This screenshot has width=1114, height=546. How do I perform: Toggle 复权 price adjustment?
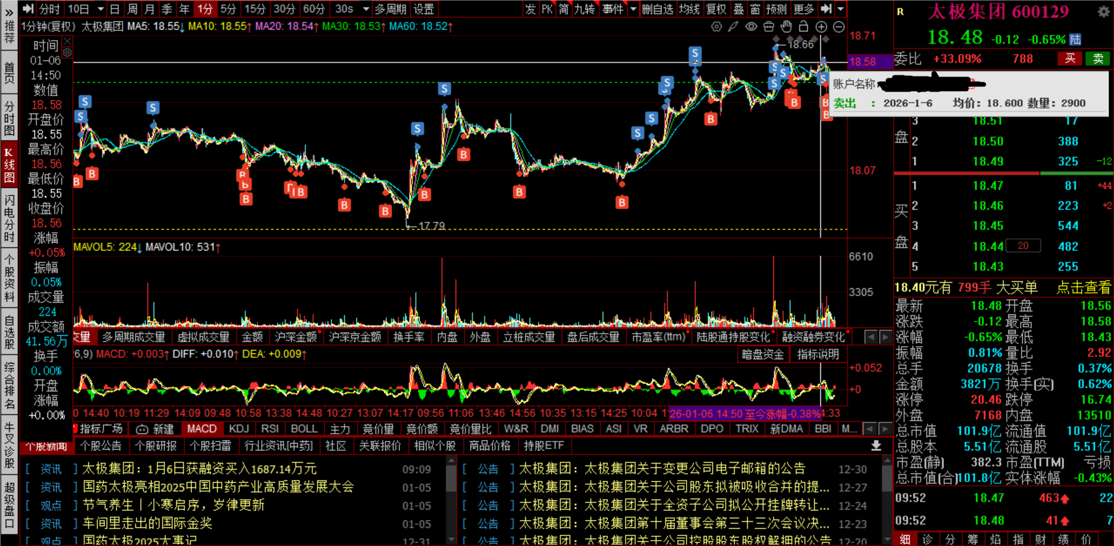point(716,9)
